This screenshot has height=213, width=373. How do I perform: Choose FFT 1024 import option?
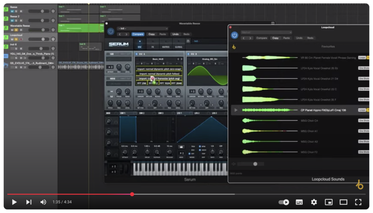tap(165, 83)
